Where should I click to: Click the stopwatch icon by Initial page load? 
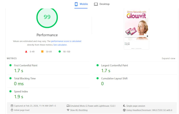(x=12, y=110)
